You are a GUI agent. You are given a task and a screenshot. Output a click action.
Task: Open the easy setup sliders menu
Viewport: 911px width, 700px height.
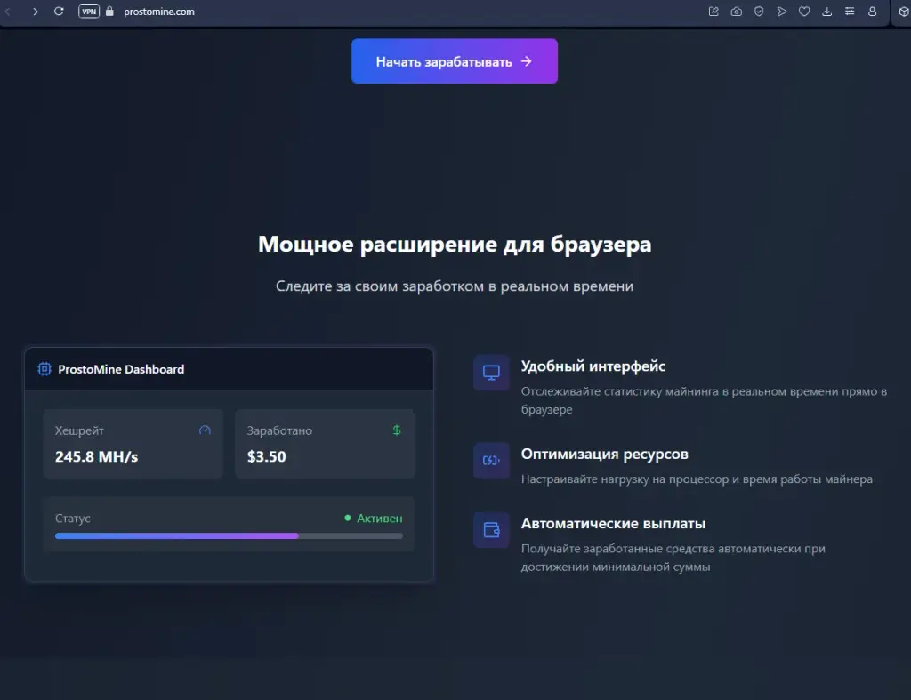[850, 12]
